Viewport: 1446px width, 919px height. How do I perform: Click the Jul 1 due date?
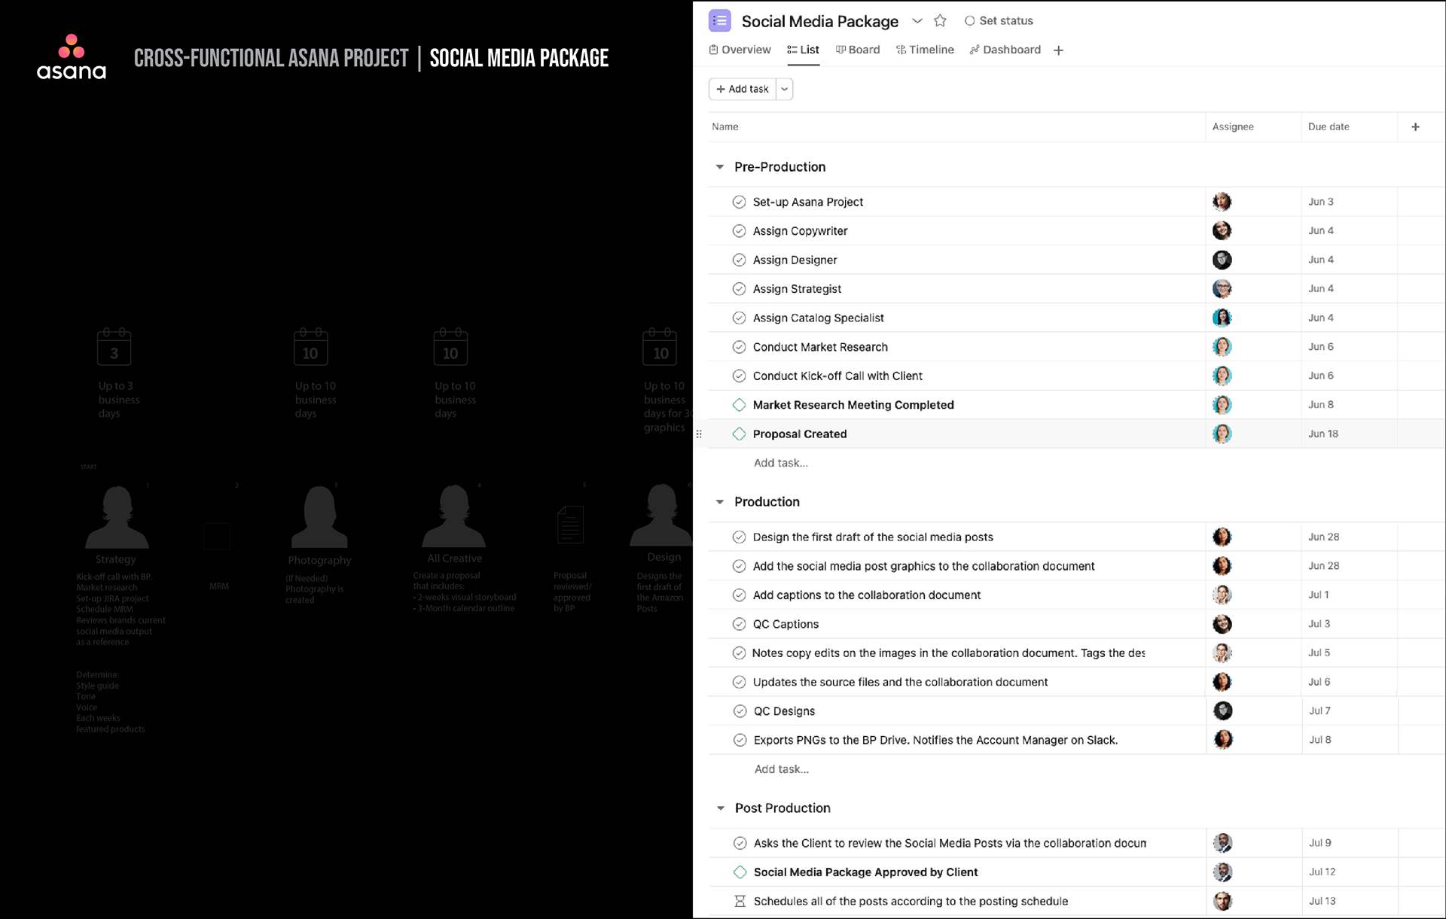pos(1318,595)
